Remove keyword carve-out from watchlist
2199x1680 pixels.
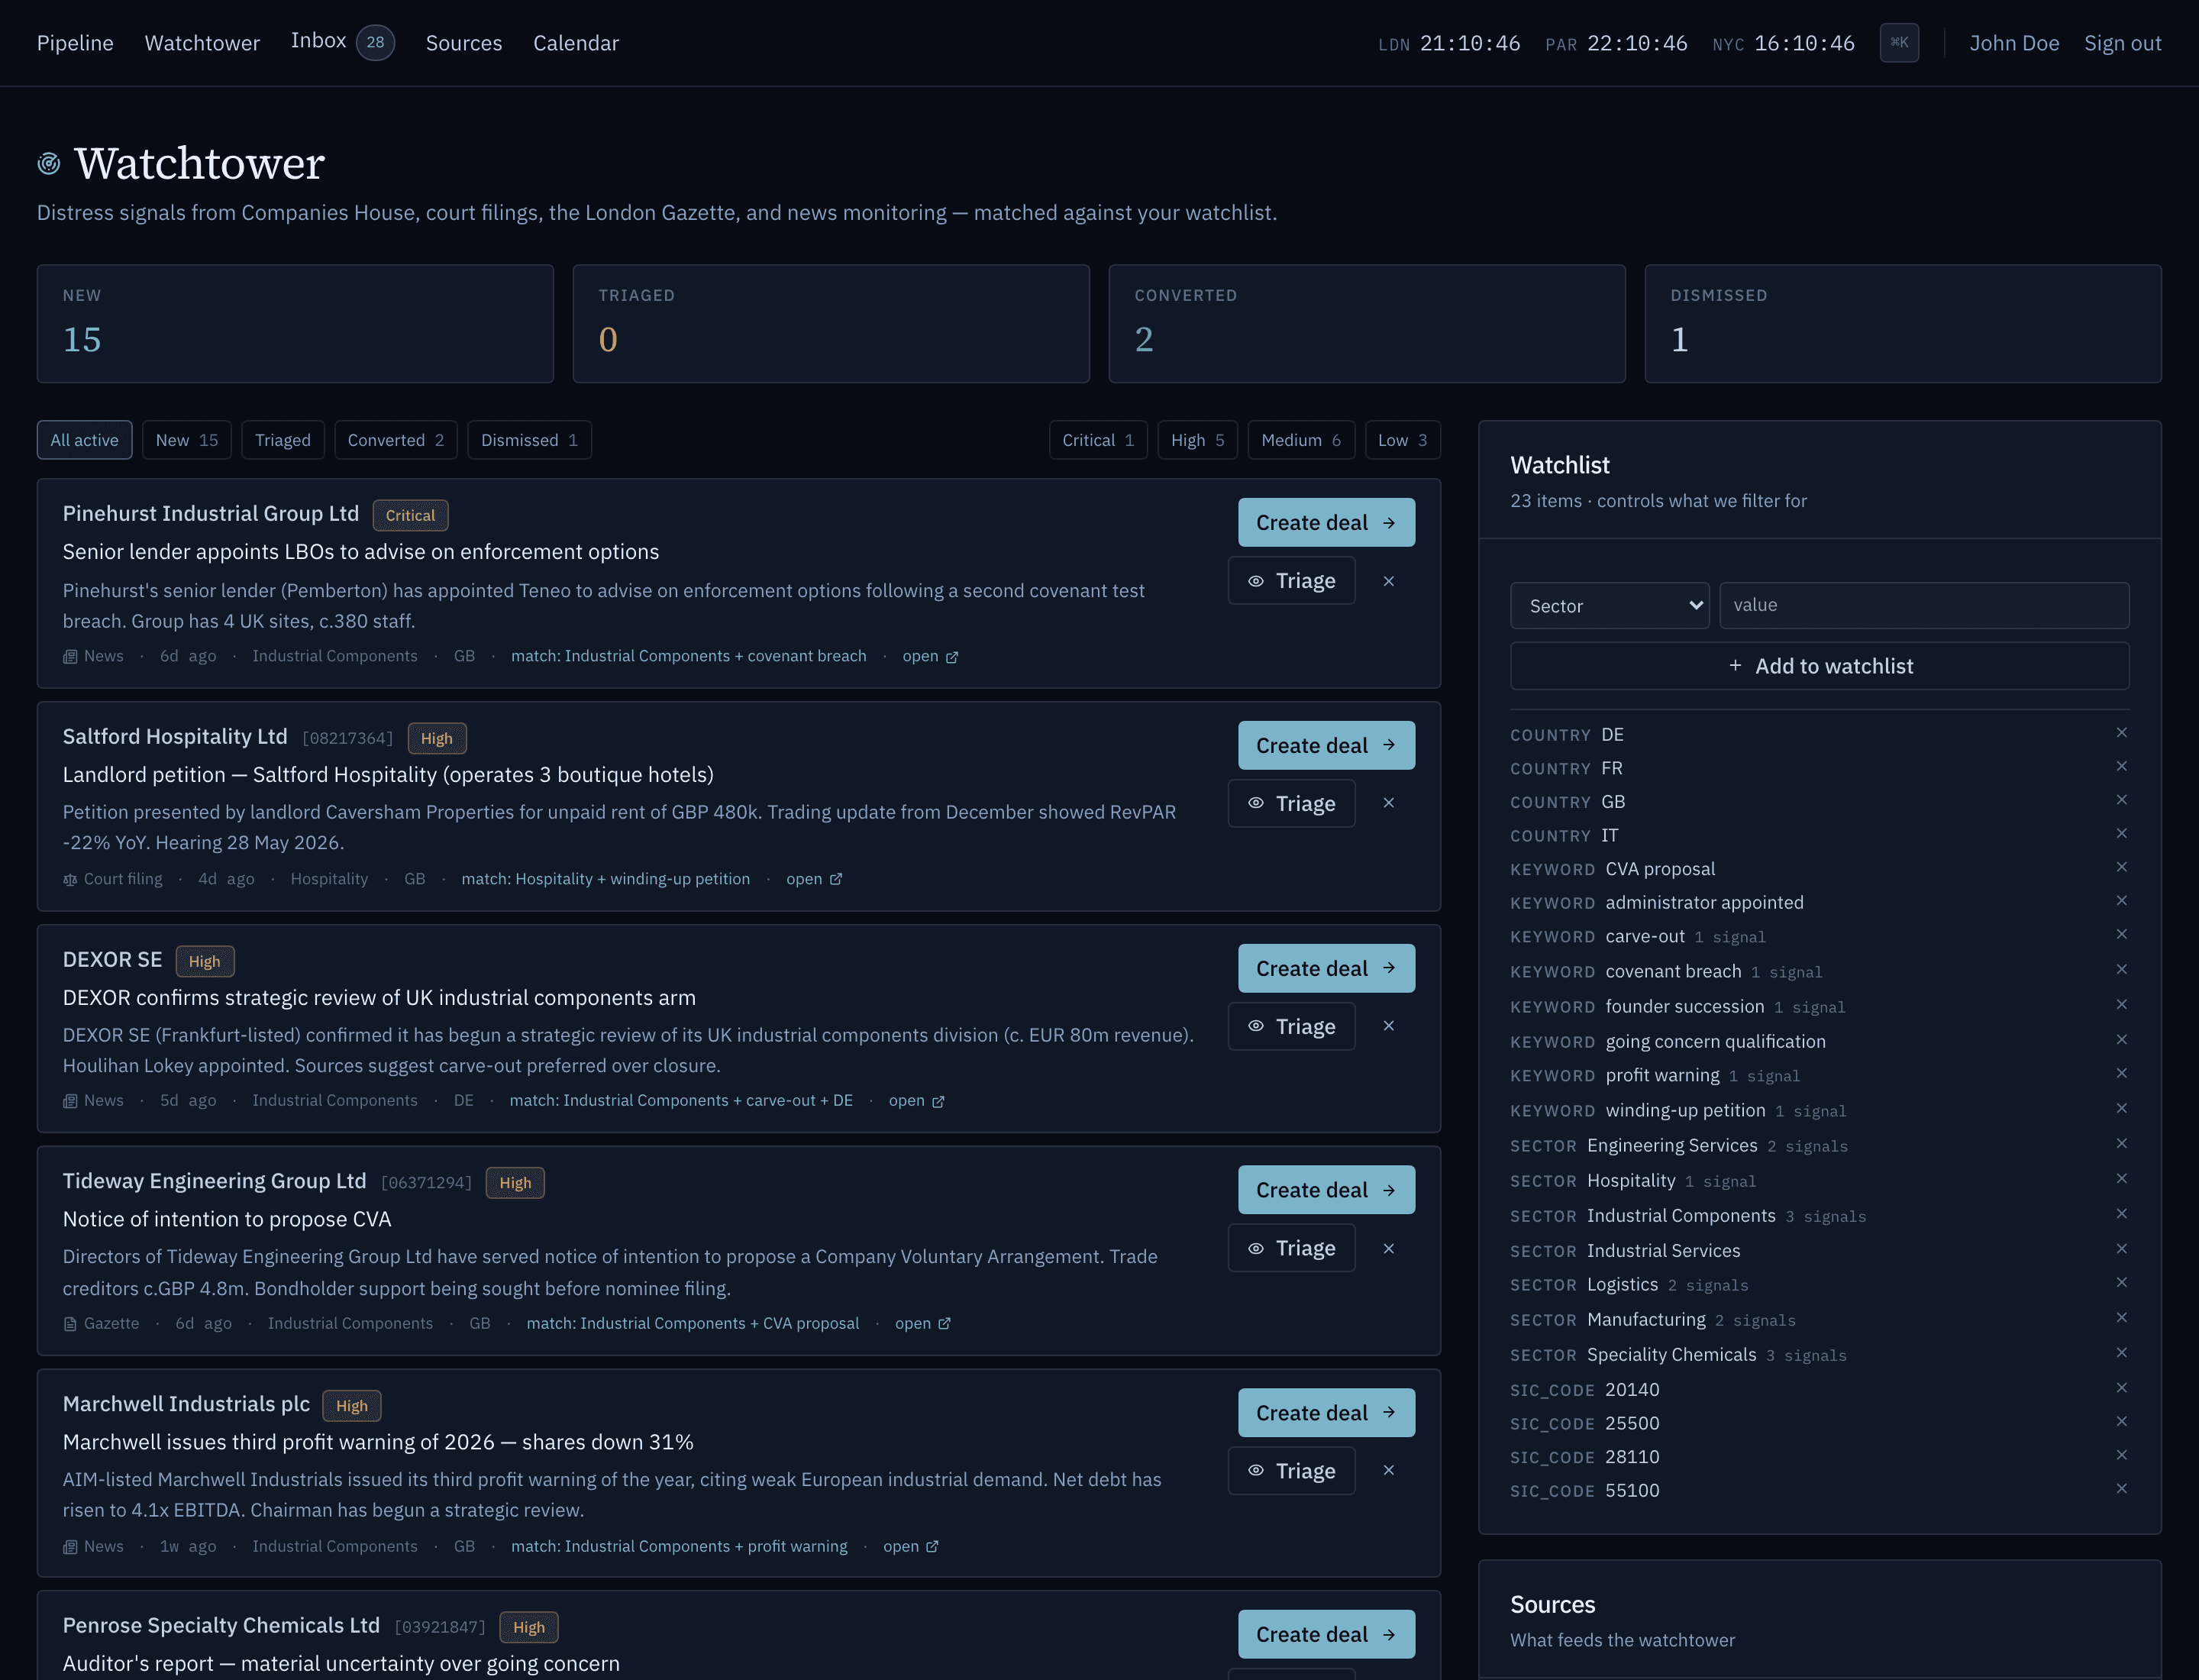coord(2121,935)
